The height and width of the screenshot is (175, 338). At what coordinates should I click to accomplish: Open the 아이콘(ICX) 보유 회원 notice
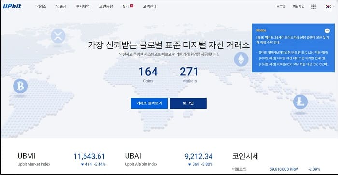[293, 64]
